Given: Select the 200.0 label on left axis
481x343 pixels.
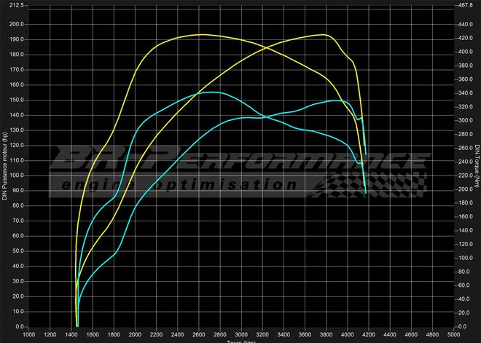Looking at the screenshot, I should pyautogui.click(x=16, y=24).
